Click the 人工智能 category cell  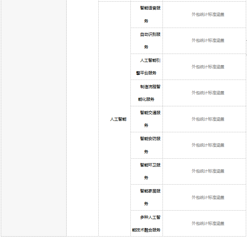[118, 119]
